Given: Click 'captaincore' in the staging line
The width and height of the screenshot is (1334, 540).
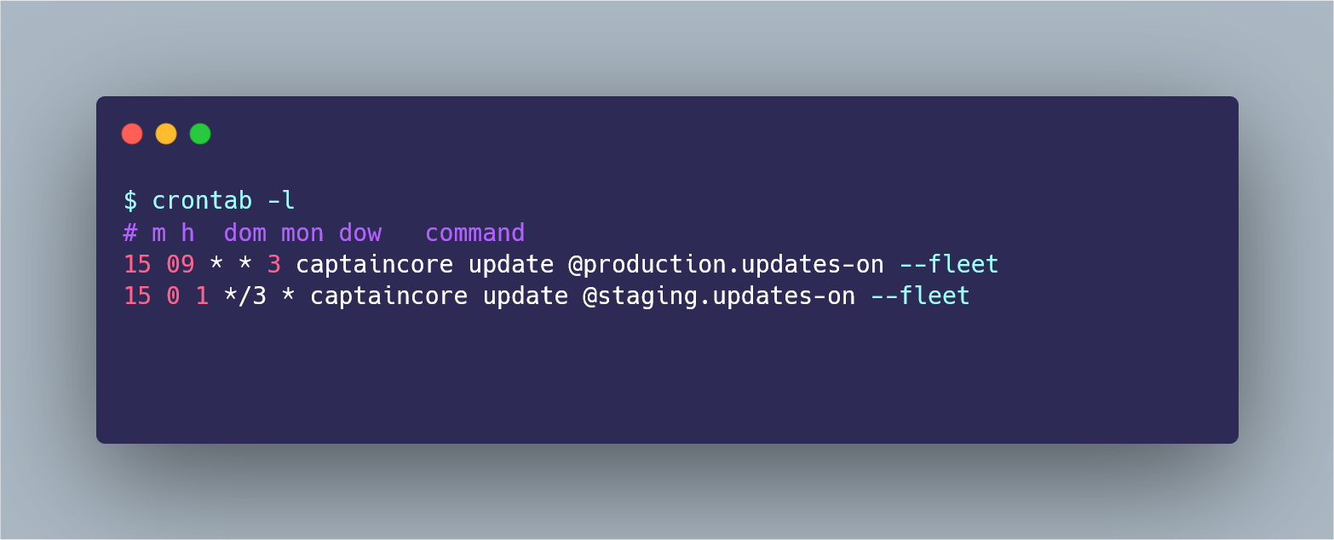Looking at the screenshot, I should (x=388, y=296).
